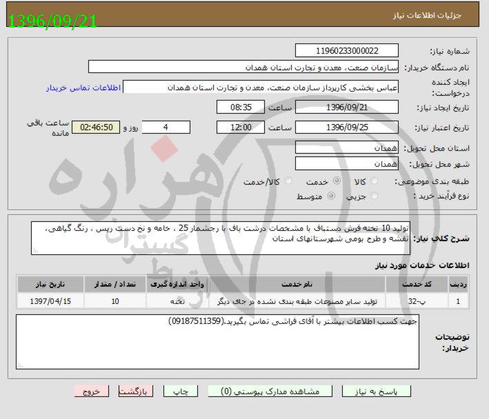The height and width of the screenshot is (419, 489).
Task: Click the واحد اندازه گیری column header
Action: coord(177,284)
